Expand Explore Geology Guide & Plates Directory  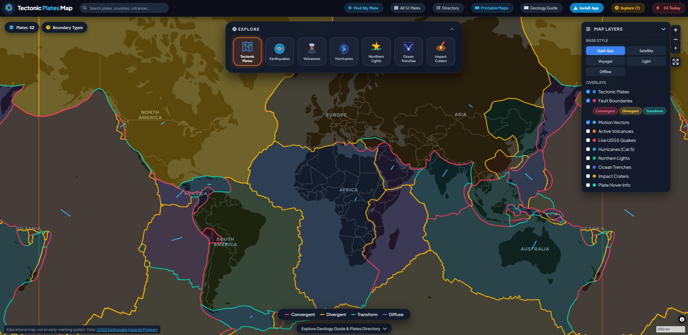tap(344, 329)
